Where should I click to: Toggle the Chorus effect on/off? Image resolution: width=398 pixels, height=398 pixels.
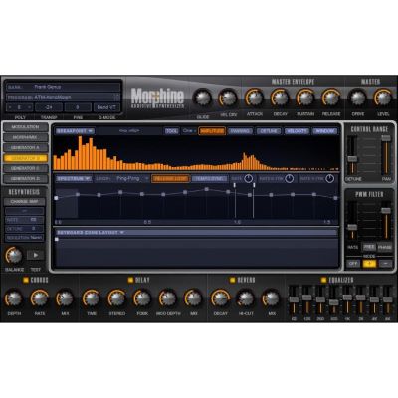26,281
